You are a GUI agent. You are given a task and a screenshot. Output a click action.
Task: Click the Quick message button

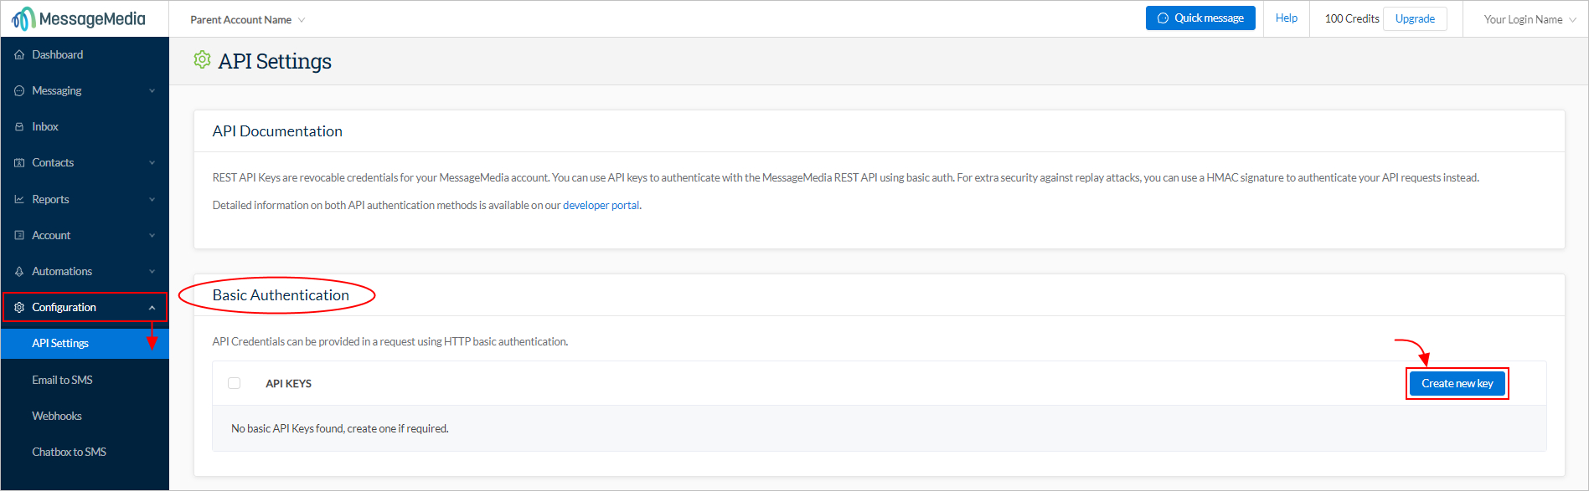[x=1200, y=18]
